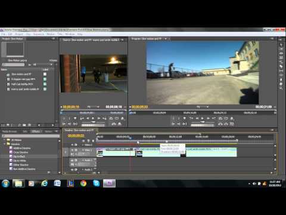Viewport: 286px width, 215px height.
Task: Adjust the Program monitor shuttle slider
Action: coord(203,122)
